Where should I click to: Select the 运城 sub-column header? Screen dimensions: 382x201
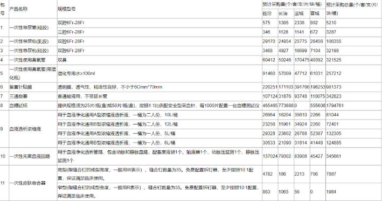point(298,13)
